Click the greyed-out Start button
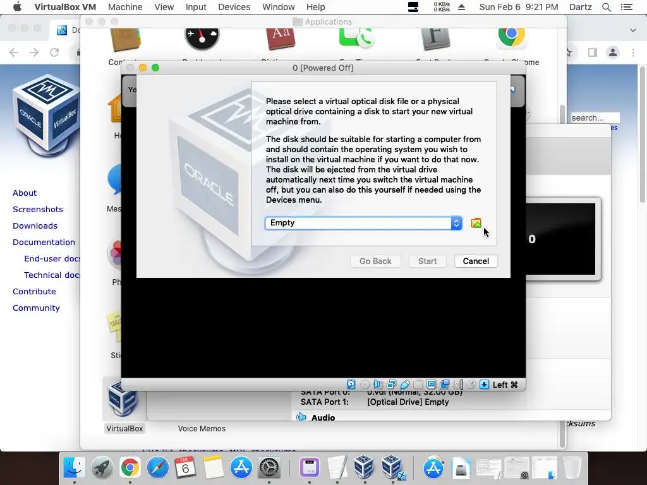This screenshot has height=485, width=647. pyautogui.click(x=427, y=261)
